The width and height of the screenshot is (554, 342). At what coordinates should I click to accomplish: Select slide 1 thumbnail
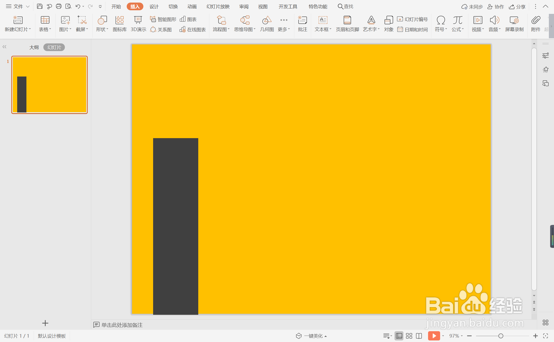pyautogui.click(x=50, y=85)
